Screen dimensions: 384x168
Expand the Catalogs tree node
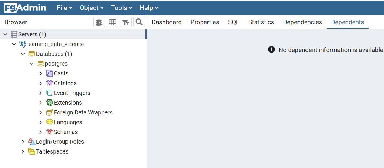point(41,83)
